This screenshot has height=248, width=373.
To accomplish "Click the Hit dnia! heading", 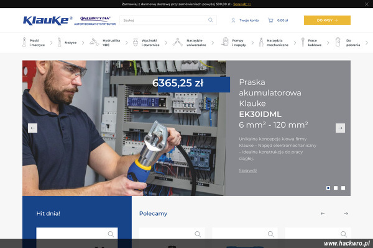I will click(x=48, y=213).
